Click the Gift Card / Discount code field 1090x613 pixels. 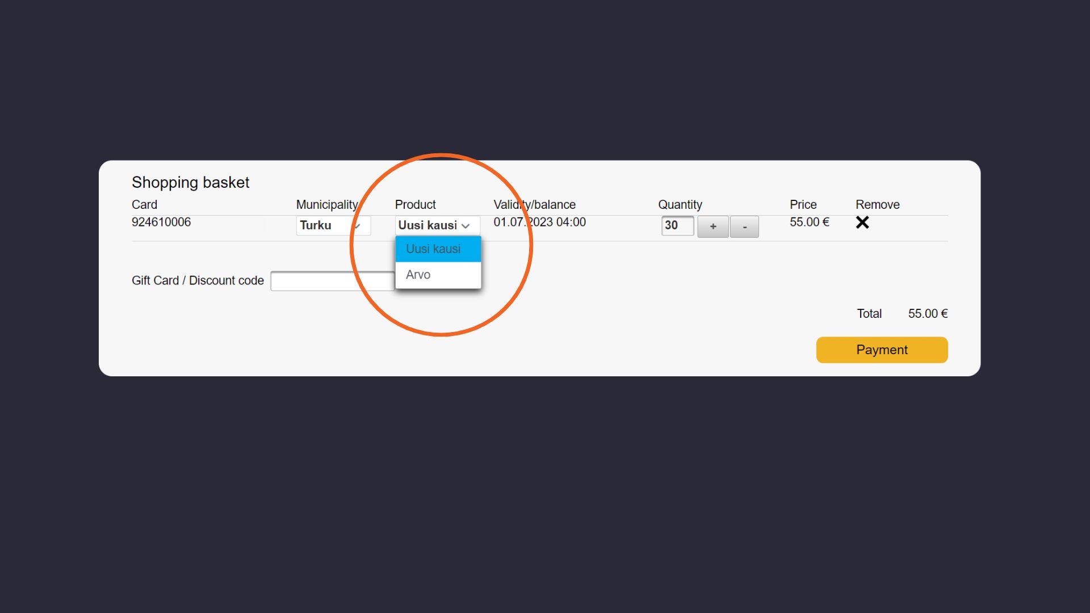[332, 281]
